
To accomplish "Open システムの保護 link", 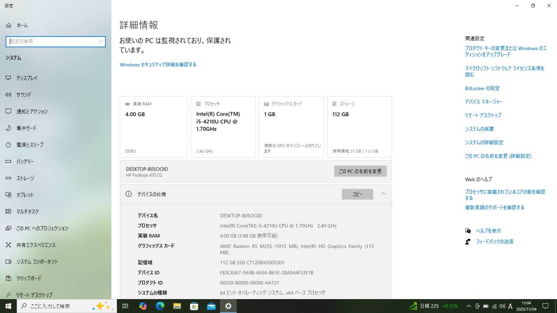I will [479, 129].
